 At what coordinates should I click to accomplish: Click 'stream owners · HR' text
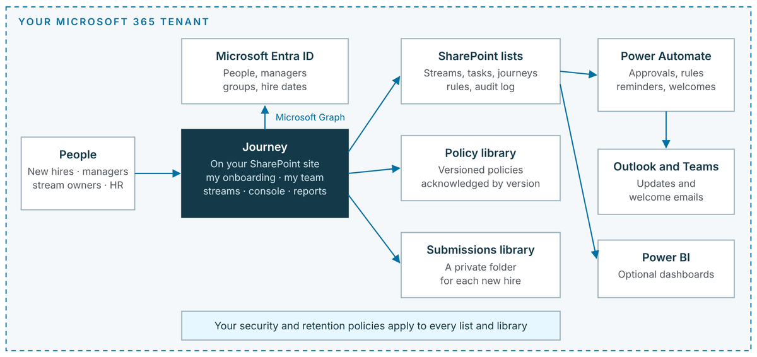tap(78, 185)
